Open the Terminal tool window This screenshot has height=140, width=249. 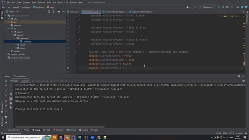click(71, 130)
